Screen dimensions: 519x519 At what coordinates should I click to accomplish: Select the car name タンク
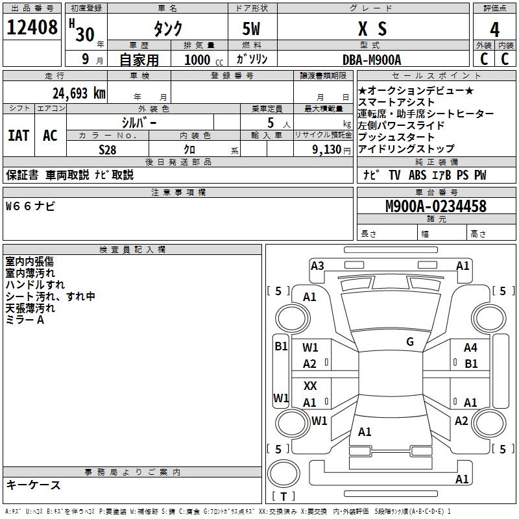tap(168, 29)
